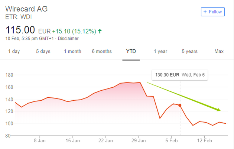Open the 5 years chart range

pos(189,51)
